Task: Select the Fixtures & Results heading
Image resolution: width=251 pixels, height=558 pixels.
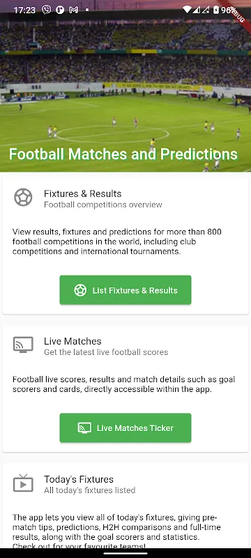Action: 83,194
